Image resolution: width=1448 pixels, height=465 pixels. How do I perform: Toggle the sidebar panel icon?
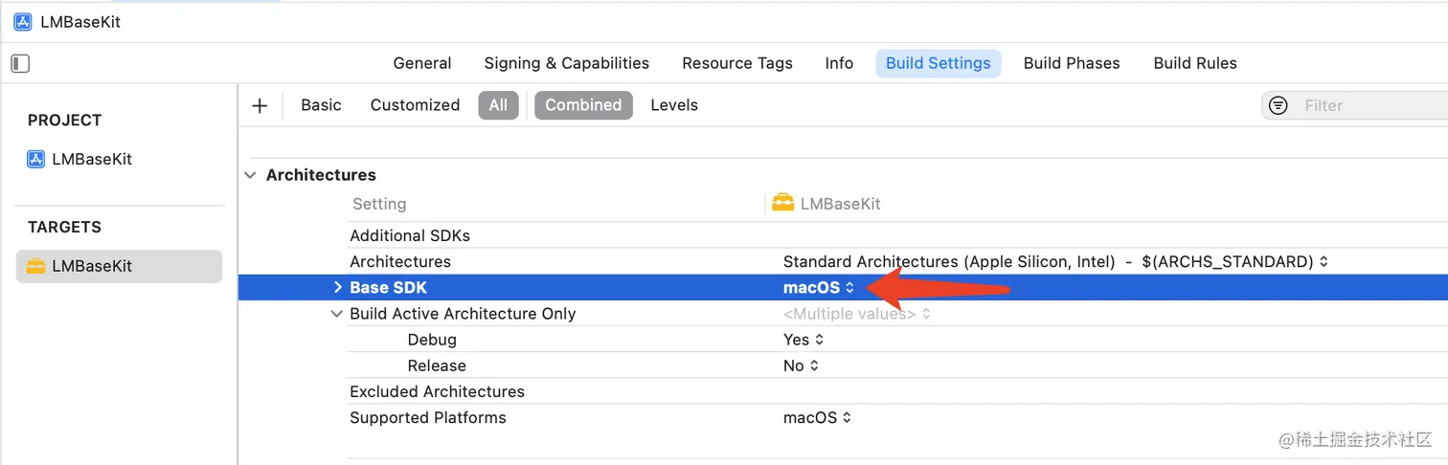[x=20, y=64]
